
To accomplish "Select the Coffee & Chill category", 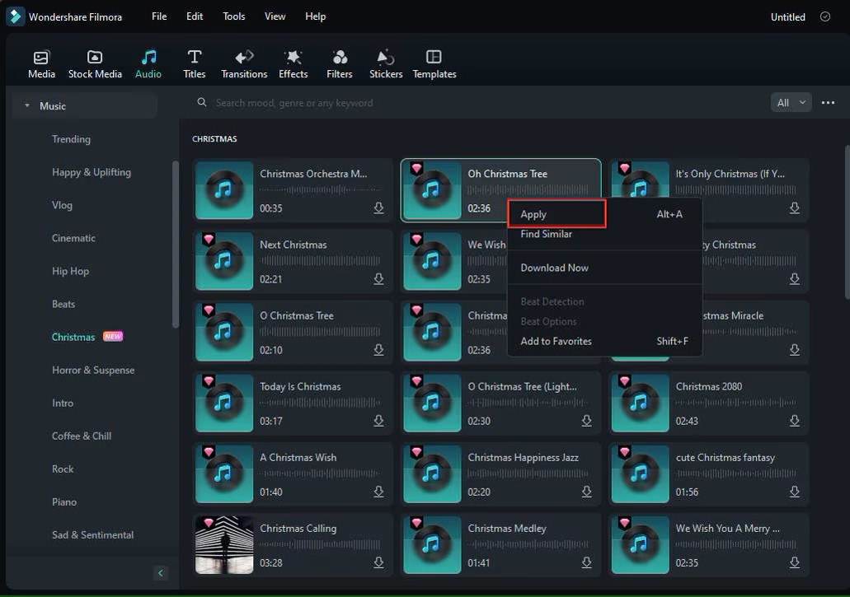I will [x=82, y=436].
